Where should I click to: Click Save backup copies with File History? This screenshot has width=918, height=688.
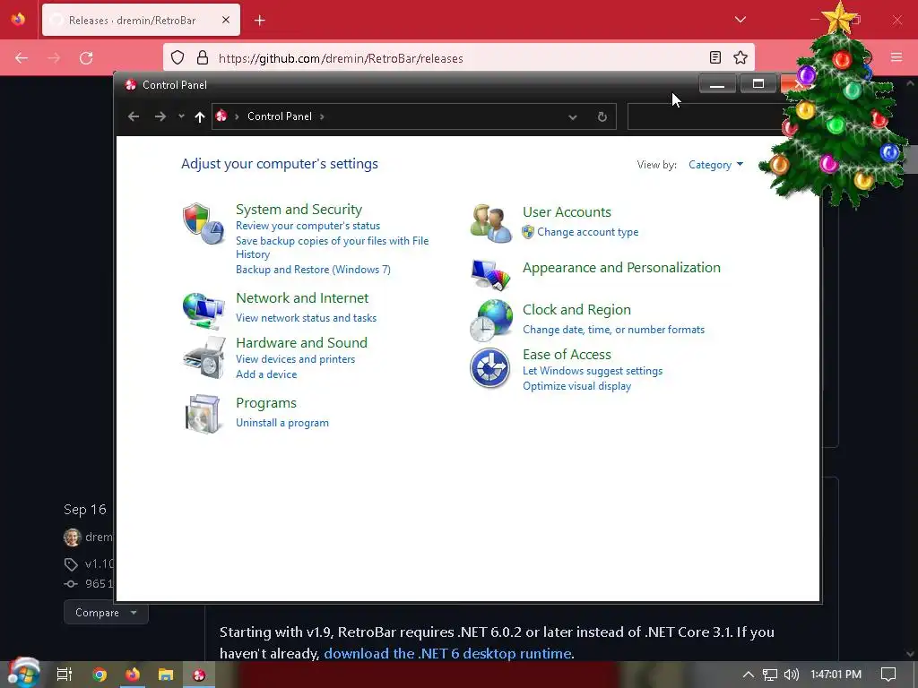[332, 247]
